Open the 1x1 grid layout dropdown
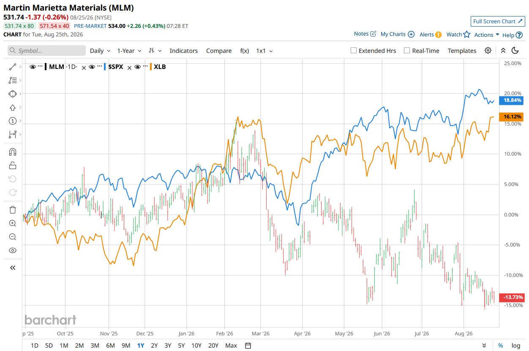The width and height of the screenshot is (529, 351). [264, 50]
